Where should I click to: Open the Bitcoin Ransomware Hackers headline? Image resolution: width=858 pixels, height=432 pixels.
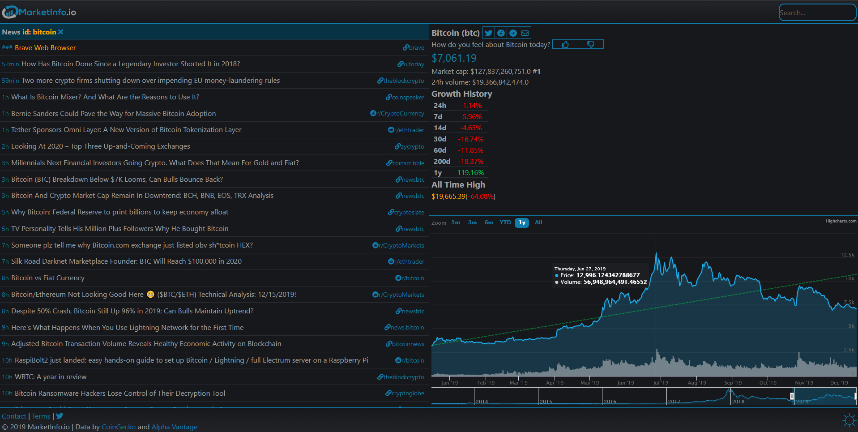[x=120, y=394]
